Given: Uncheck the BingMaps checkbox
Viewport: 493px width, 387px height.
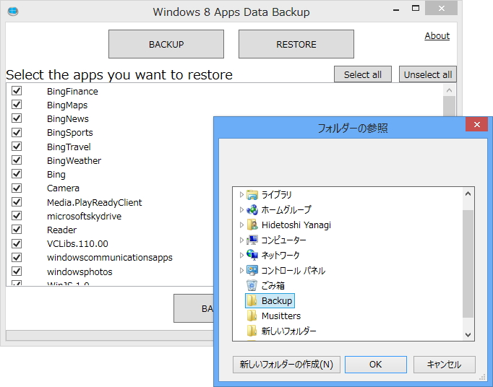Looking at the screenshot, I should pos(17,105).
